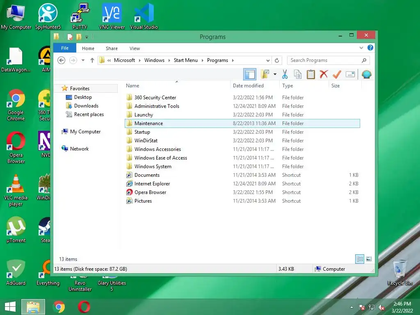Expand arrow after Programs breadcrumb
The height and width of the screenshot is (315, 420).
(233, 61)
